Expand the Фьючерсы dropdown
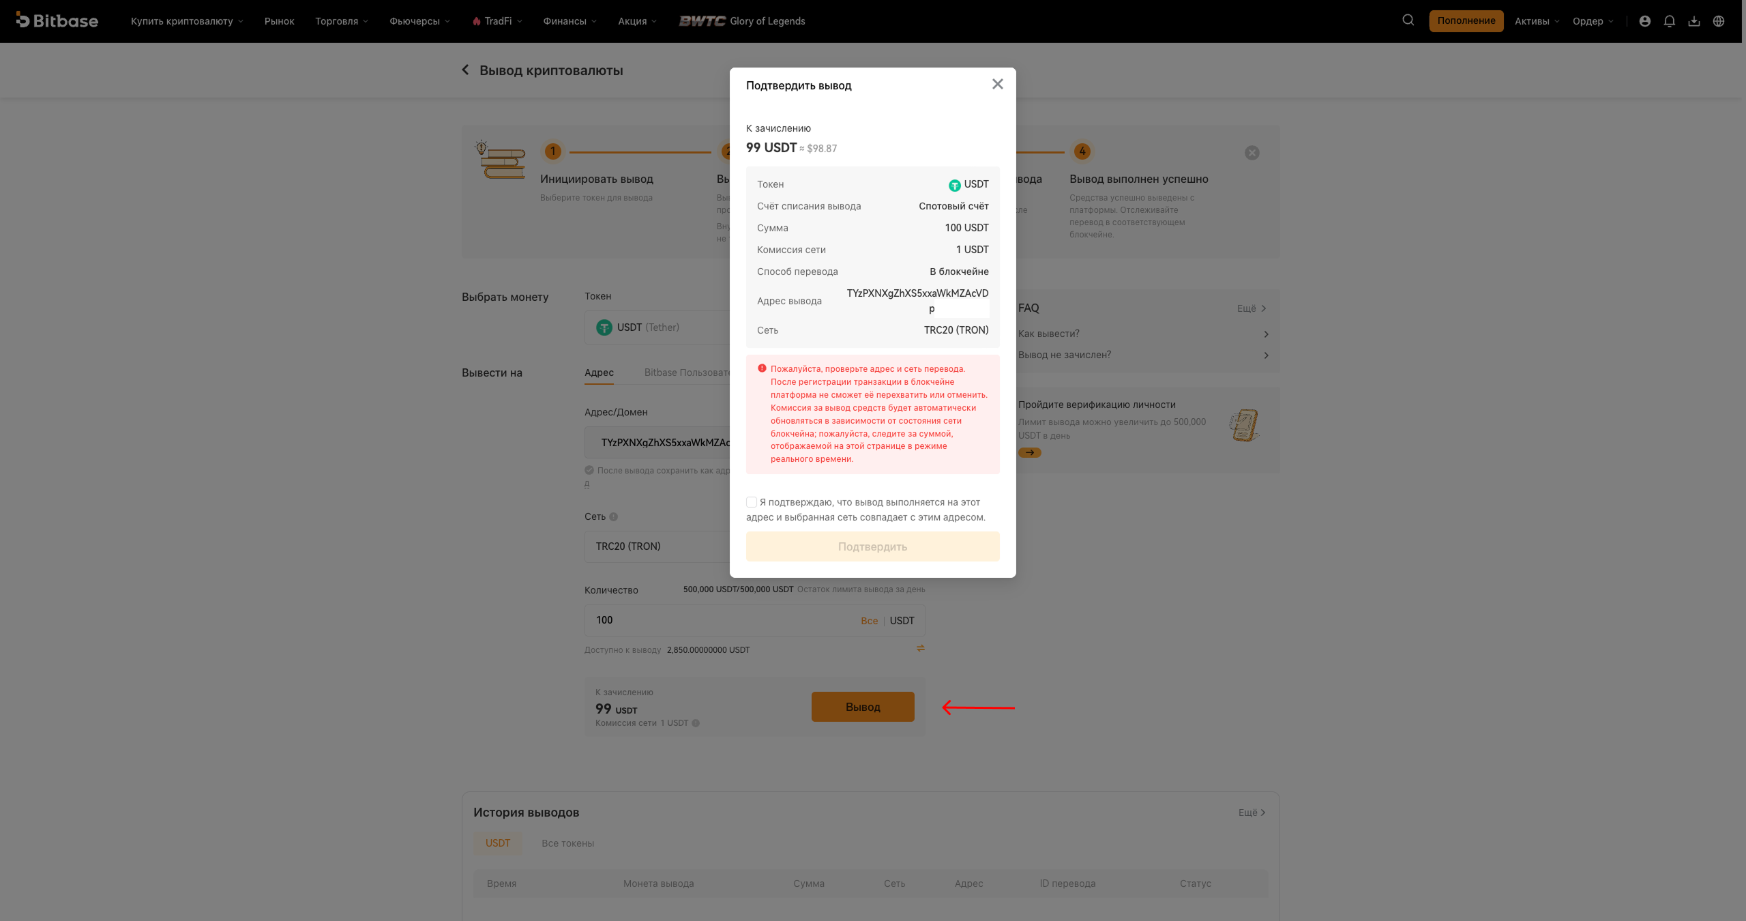This screenshot has width=1746, height=921. coord(419,21)
